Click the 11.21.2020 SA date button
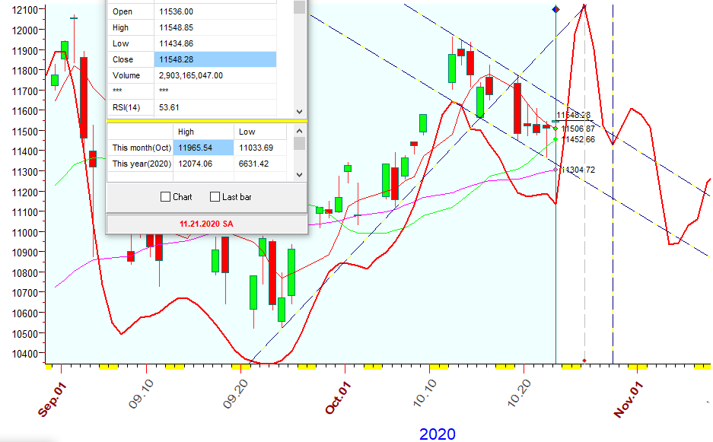This screenshot has width=713, height=442. 206,224
